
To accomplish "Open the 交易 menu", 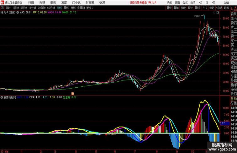I will pyautogui.click(x=102, y=3).
